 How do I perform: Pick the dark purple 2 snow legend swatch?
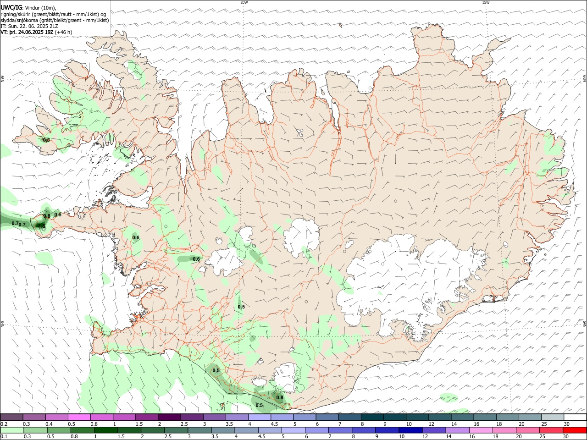tap(170, 417)
